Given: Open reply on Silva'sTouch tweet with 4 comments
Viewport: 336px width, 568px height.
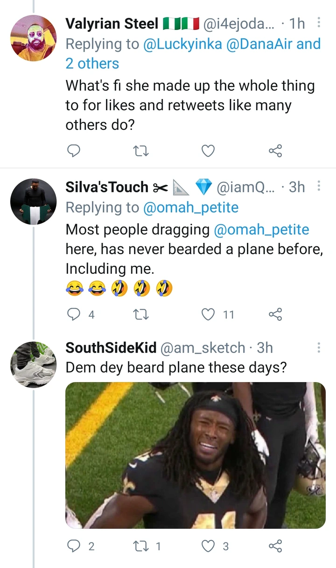Looking at the screenshot, I should (x=81, y=314).
